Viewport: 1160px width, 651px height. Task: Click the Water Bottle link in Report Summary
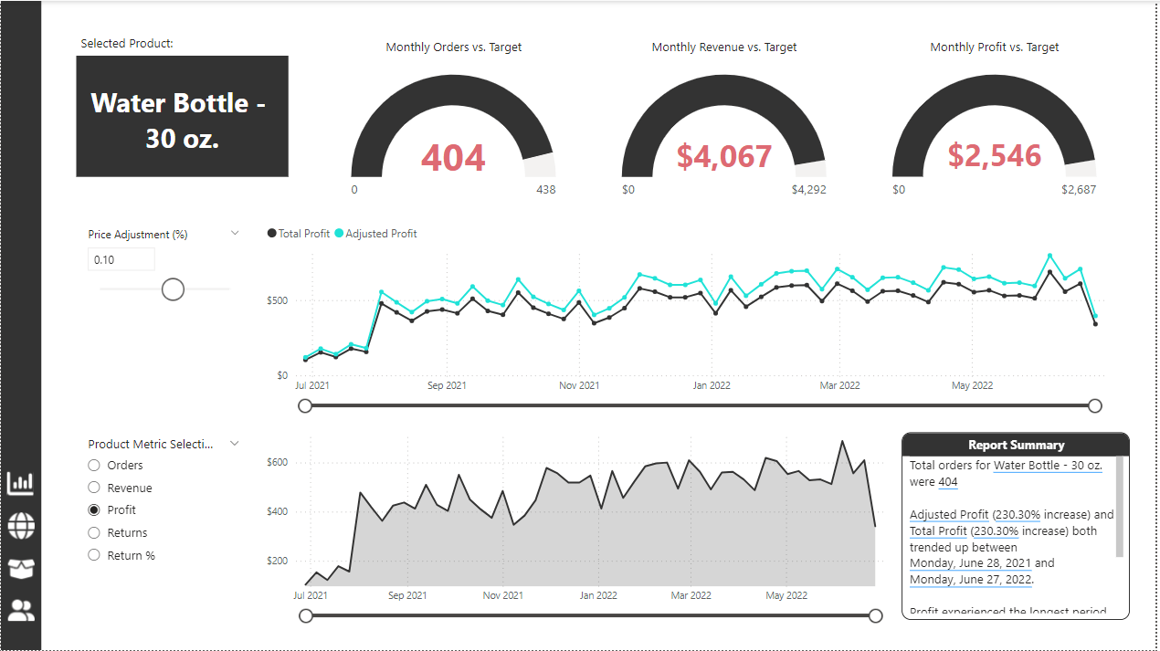[1048, 466]
